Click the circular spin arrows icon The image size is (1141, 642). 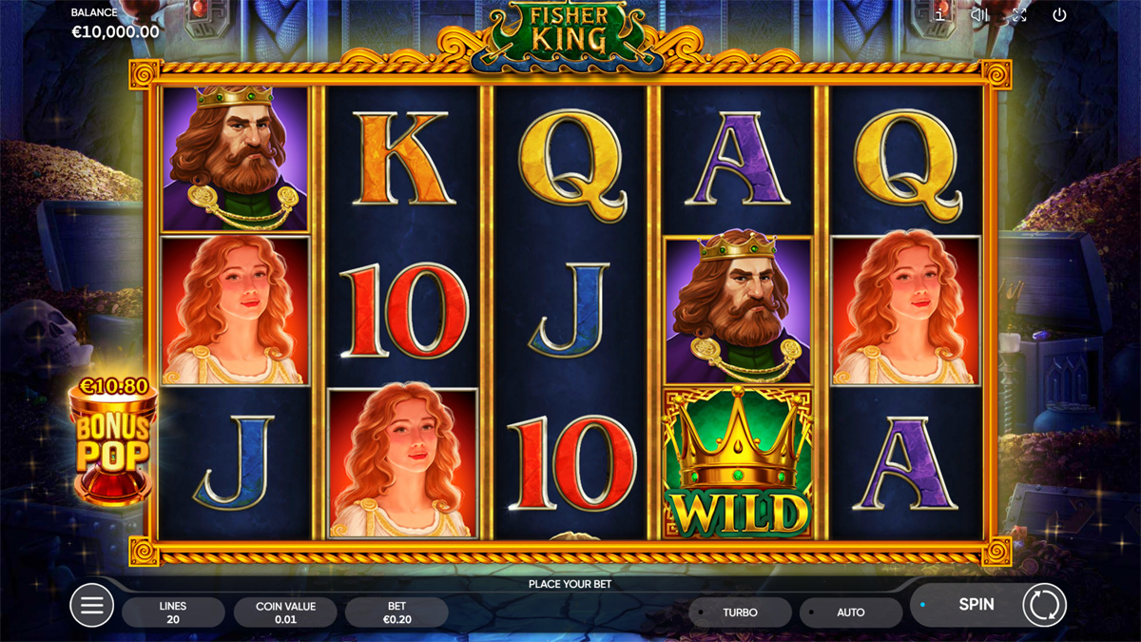tap(1044, 605)
